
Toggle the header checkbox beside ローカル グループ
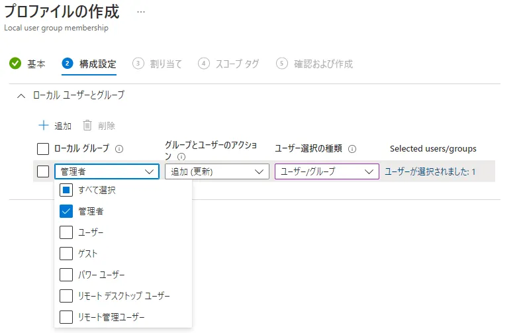43,149
